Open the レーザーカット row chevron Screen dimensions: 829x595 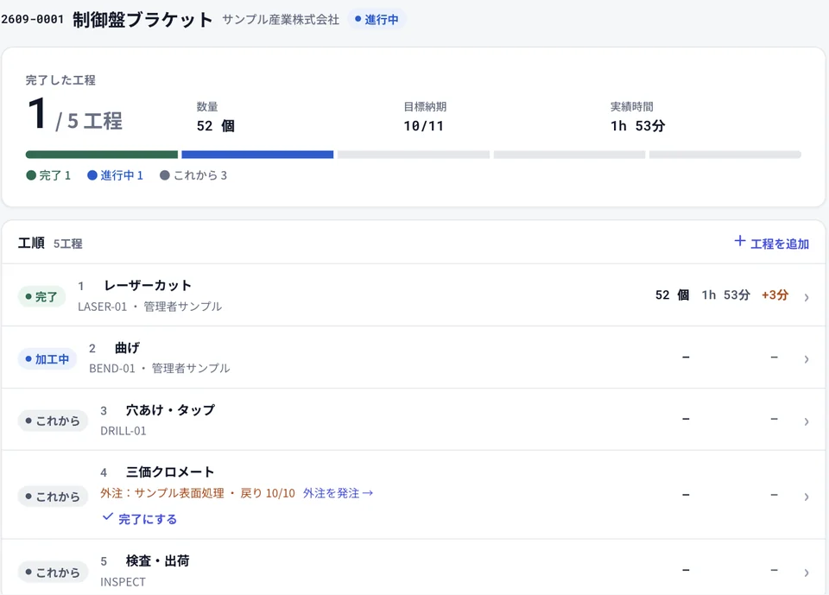tap(807, 297)
